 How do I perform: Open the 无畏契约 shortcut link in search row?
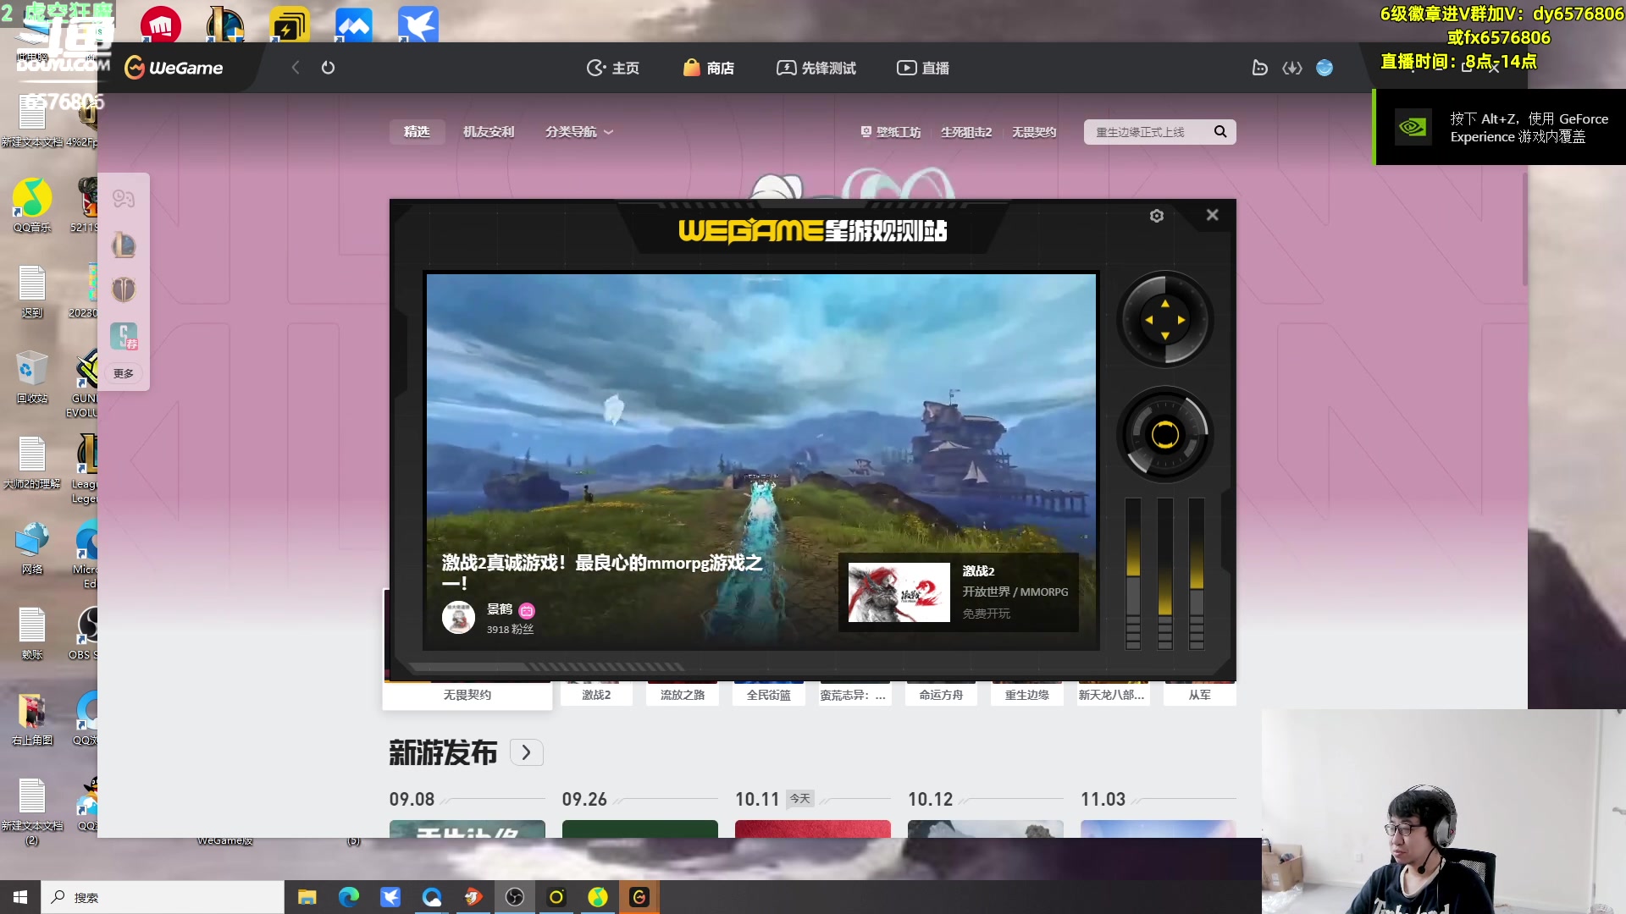coord(1034,132)
